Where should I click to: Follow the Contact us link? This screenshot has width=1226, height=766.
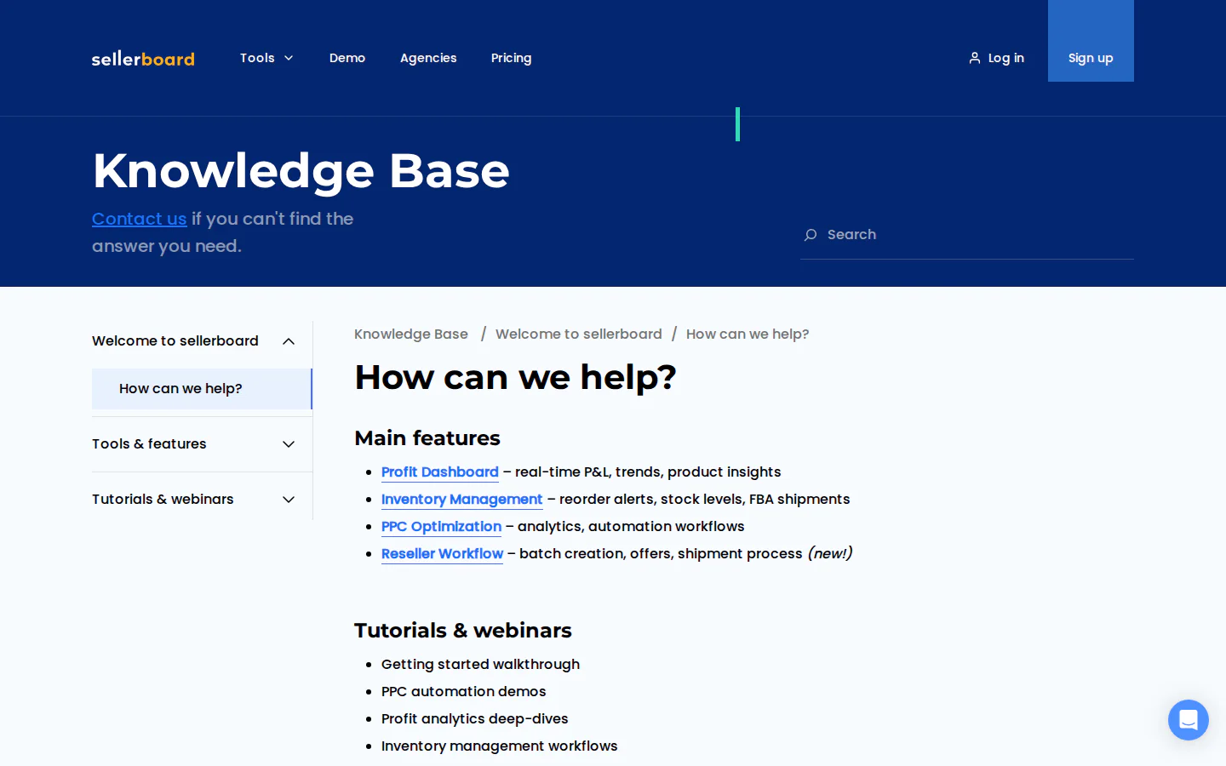point(140,219)
